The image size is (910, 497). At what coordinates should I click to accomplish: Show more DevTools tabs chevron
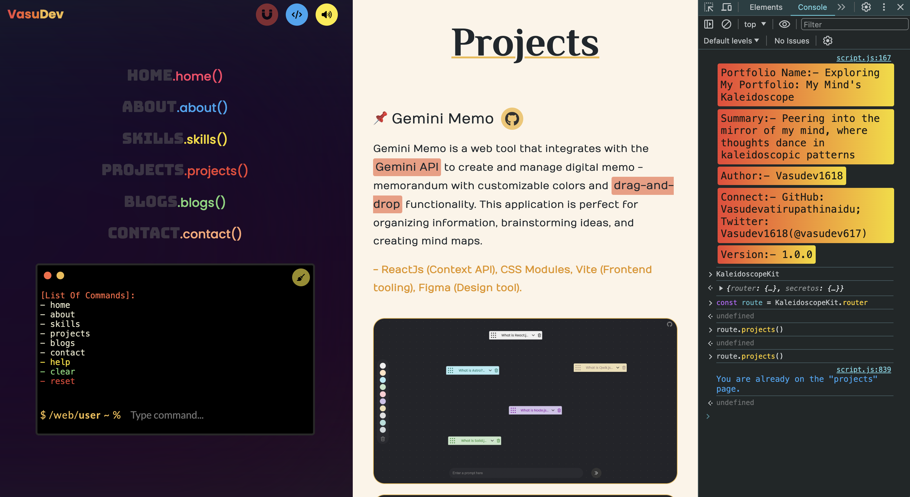(x=841, y=7)
